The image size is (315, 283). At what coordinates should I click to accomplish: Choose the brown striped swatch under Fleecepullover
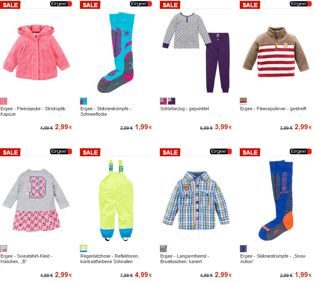(243, 101)
